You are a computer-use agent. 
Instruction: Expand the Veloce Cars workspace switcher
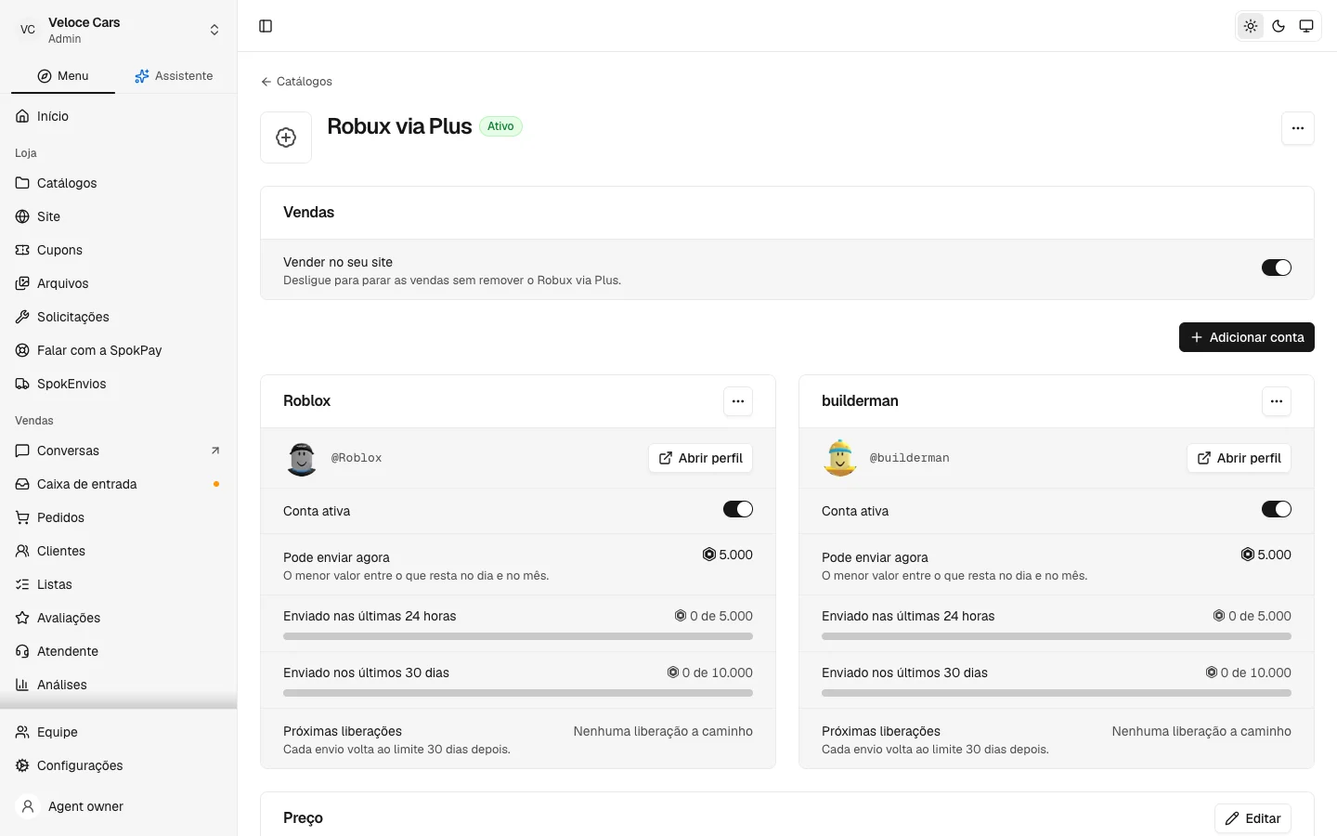[118, 30]
